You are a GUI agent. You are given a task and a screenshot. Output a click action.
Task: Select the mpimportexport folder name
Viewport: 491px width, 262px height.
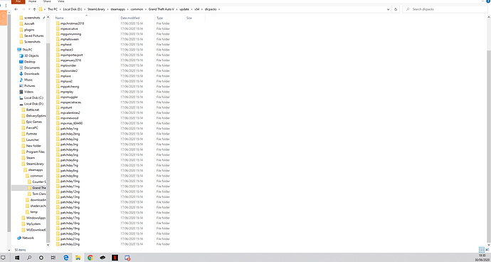72,55
